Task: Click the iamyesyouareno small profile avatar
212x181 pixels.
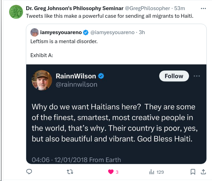Action: [35, 33]
